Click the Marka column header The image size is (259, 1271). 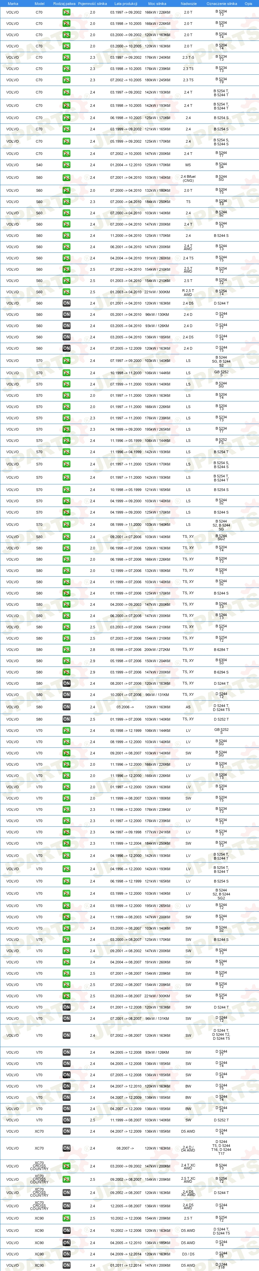click(x=13, y=3)
